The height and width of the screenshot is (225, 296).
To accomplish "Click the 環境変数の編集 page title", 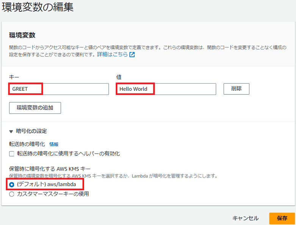I will pos(38,8).
